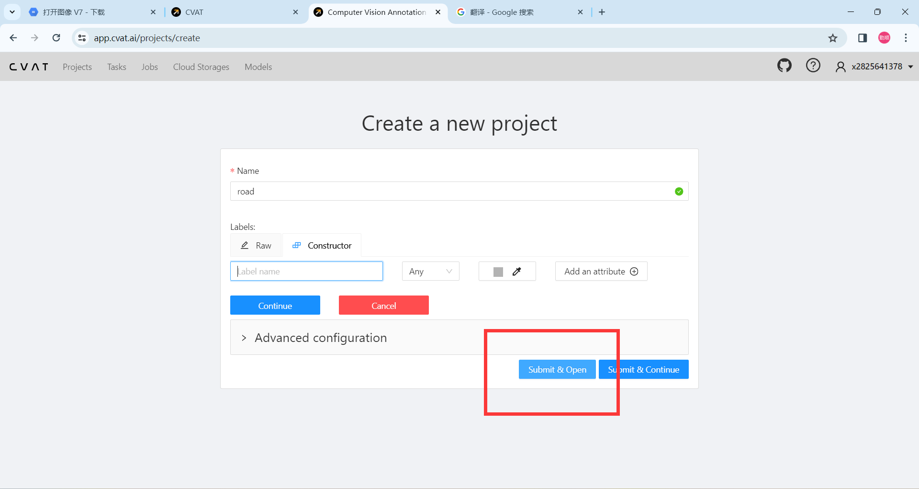This screenshot has height=489, width=919.
Task: Click the address bar URL
Action: 147,38
